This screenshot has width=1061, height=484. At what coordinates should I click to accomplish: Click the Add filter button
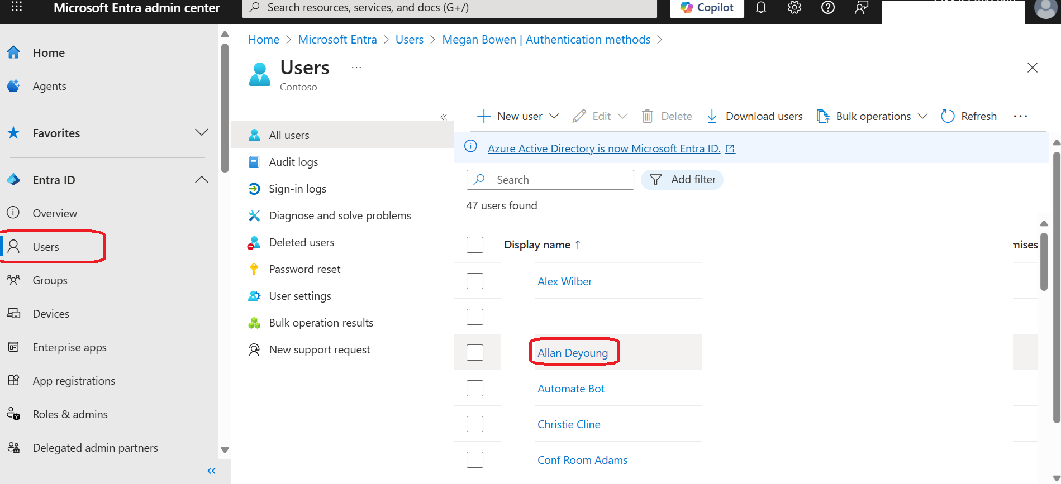[682, 179]
